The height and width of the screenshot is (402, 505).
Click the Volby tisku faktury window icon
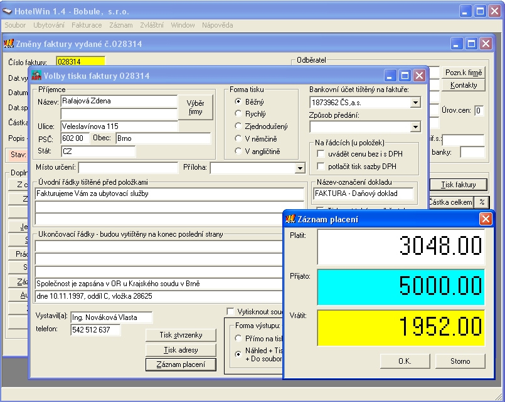[36, 76]
